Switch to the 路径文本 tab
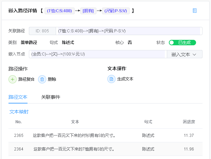This screenshot has height=159, width=211. point(18,97)
